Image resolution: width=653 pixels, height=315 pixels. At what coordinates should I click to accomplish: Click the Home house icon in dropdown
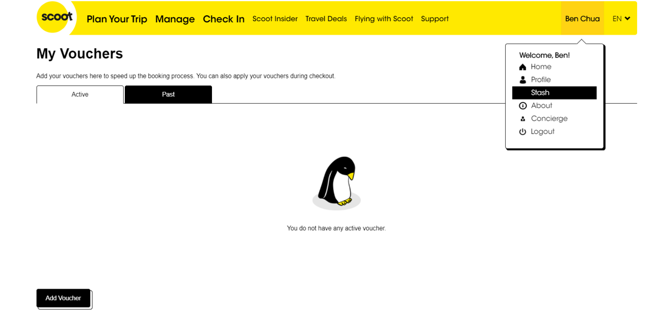(523, 67)
